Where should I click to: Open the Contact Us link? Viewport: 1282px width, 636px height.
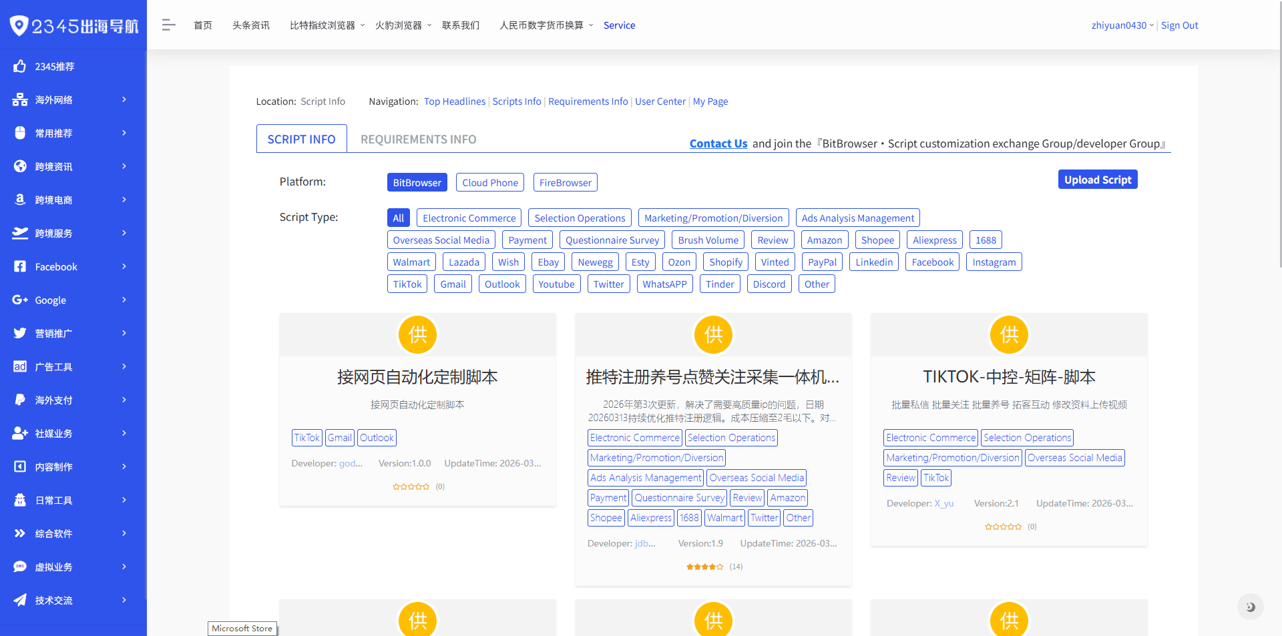(x=718, y=143)
